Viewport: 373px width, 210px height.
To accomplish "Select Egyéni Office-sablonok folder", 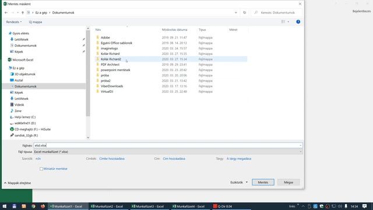I will point(117,43).
